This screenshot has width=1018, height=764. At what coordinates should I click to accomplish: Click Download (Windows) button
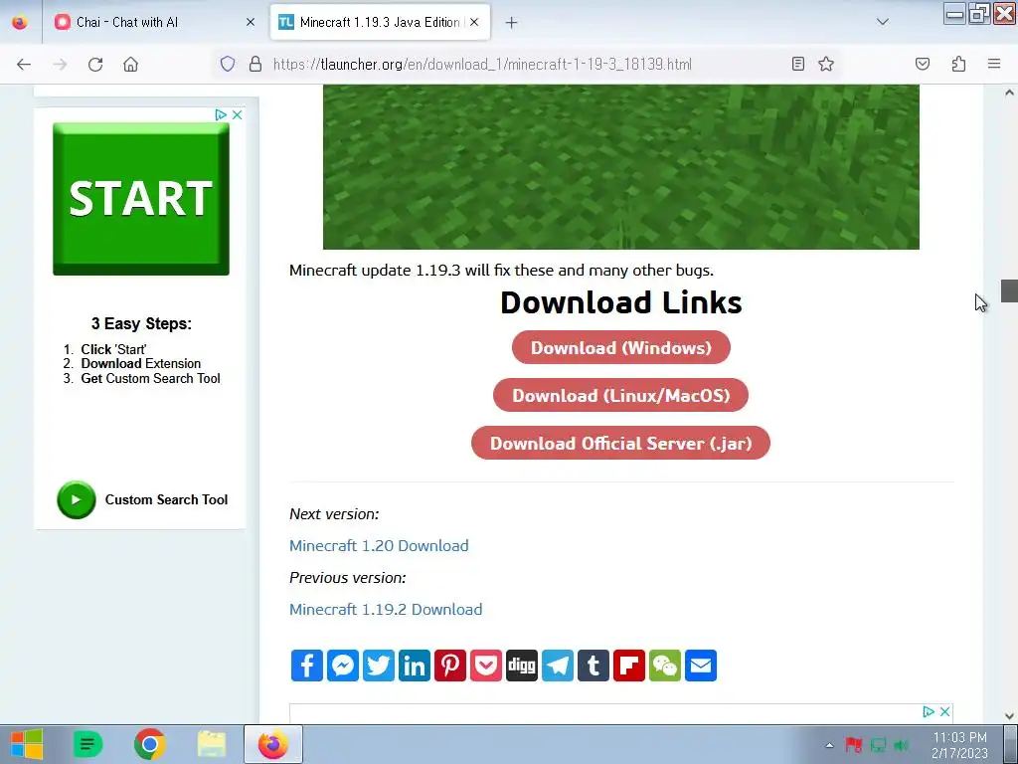pos(621,347)
